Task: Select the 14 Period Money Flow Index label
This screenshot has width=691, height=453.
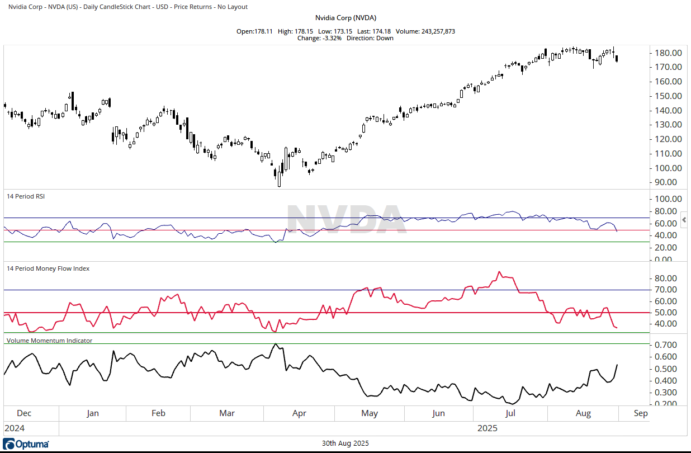Action: 48,268
